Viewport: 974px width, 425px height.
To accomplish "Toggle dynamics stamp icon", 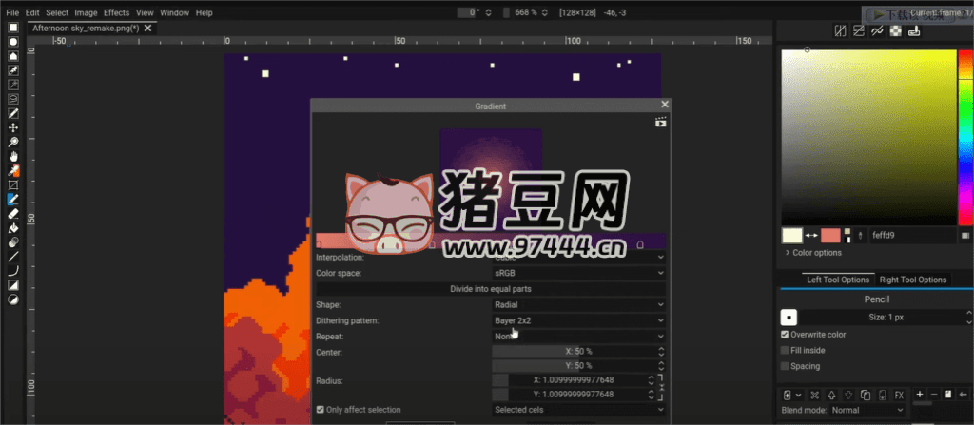I will click(x=914, y=31).
